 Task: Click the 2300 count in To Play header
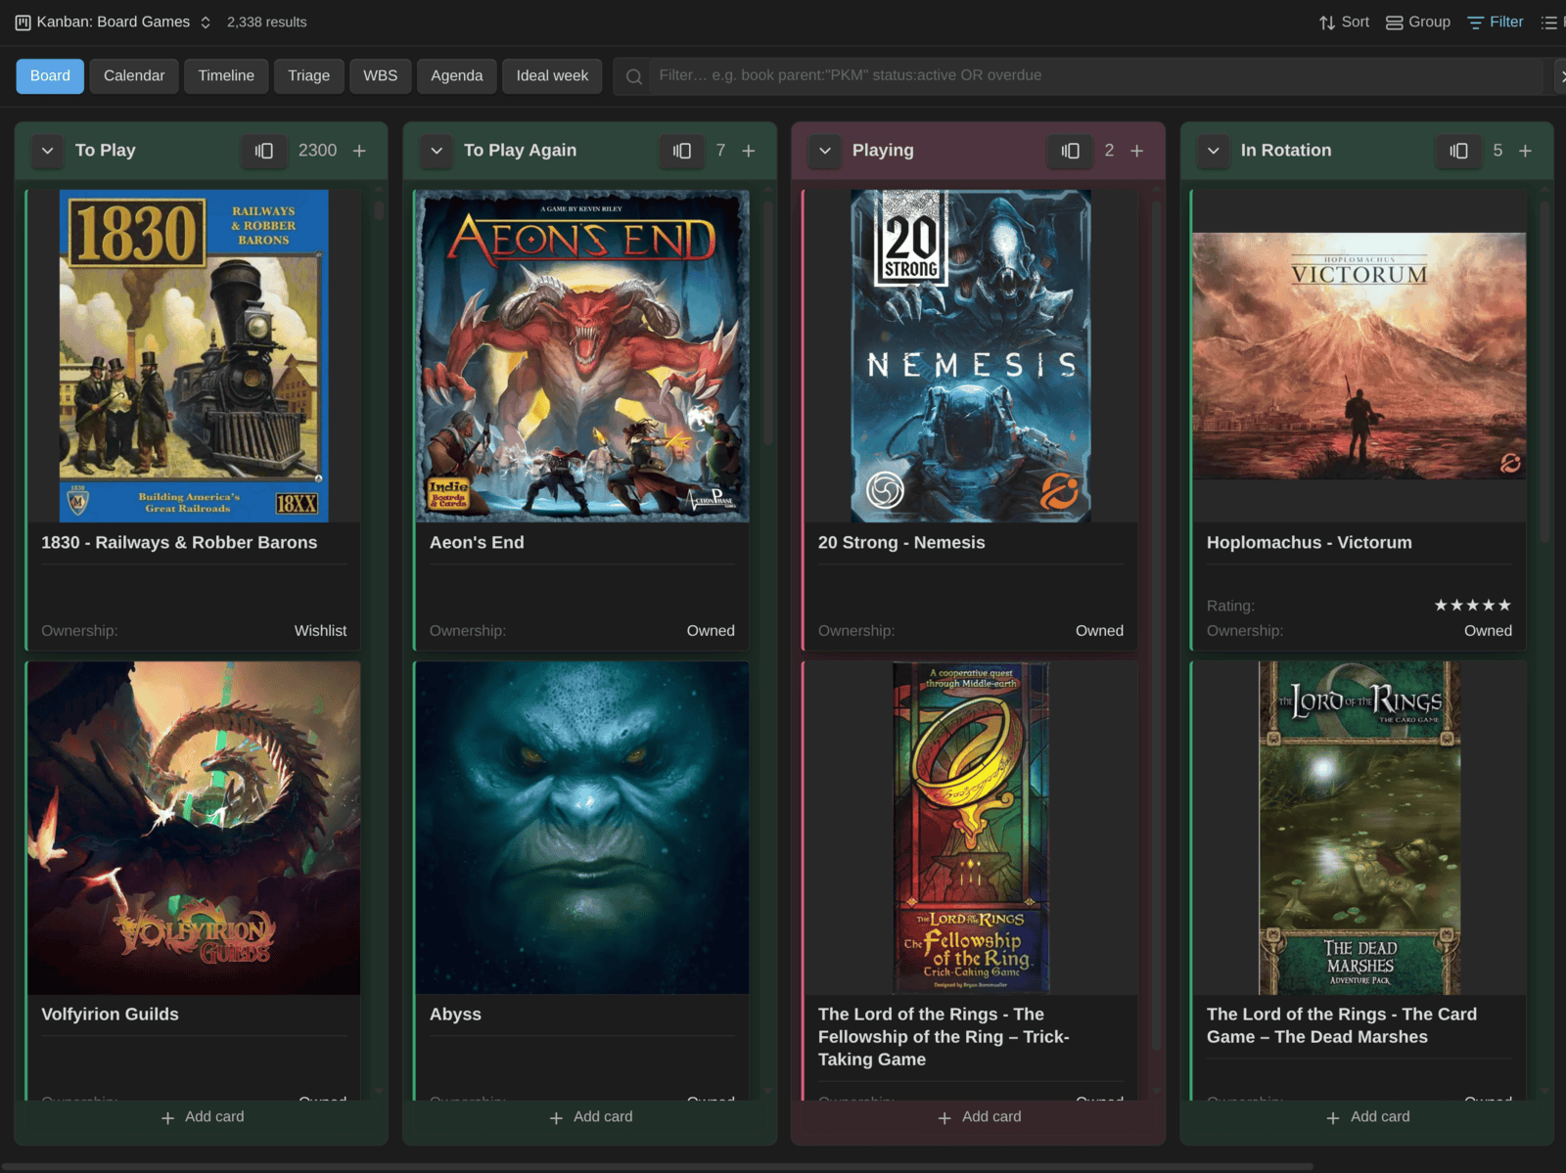click(x=317, y=151)
